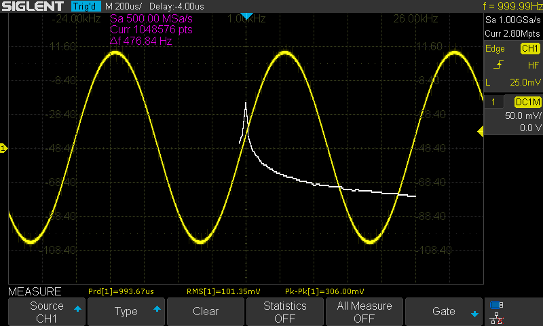Toggle Statistics OFF softkey

click(x=285, y=312)
